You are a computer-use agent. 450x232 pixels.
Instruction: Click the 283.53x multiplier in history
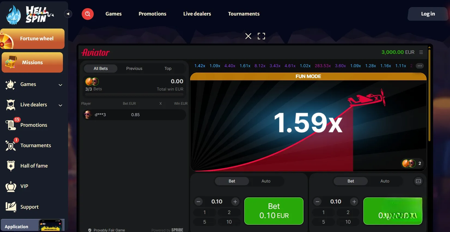(x=323, y=66)
